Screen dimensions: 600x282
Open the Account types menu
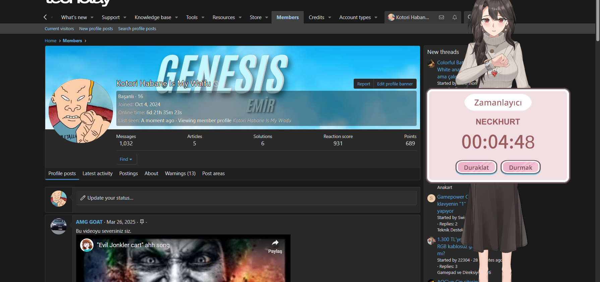(355, 17)
